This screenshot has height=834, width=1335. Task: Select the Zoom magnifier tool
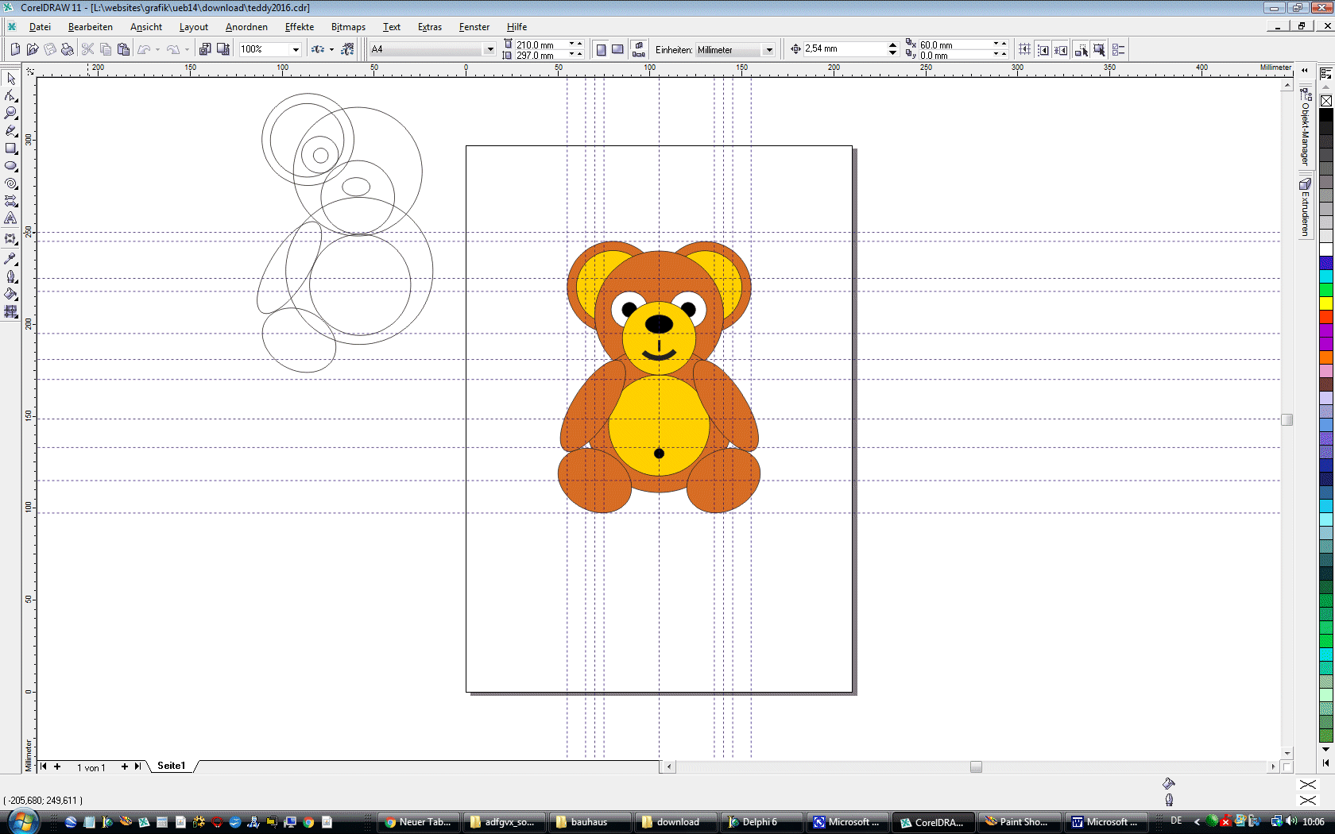click(11, 114)
